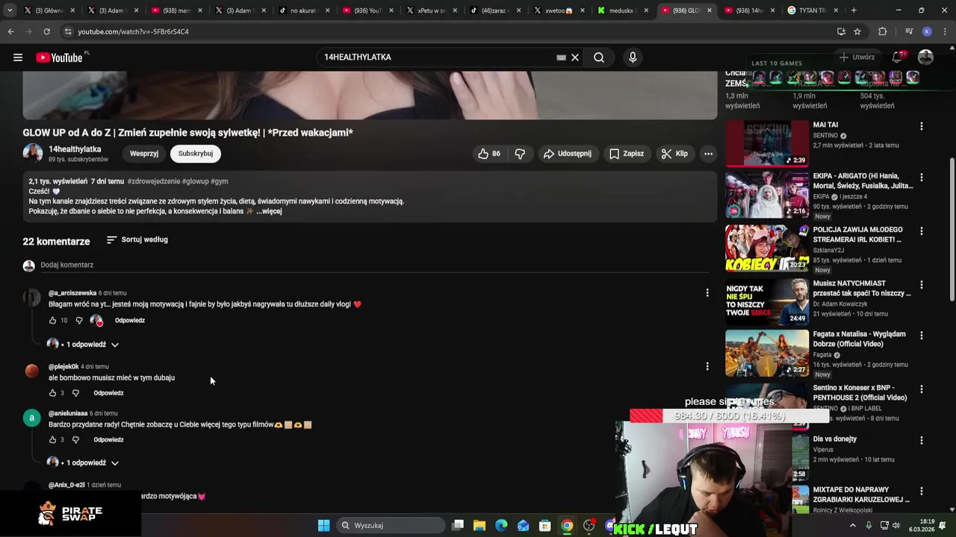The image size is (956, 537).
Task: Open the KOBIECY IRL video thumbnail
Action: (x=767, y=248)
